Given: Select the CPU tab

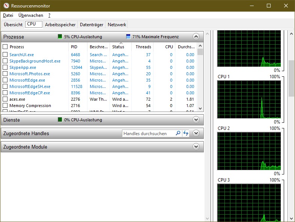Looking at the screenshot, I should pyautogui.click(x=34, y=24).
